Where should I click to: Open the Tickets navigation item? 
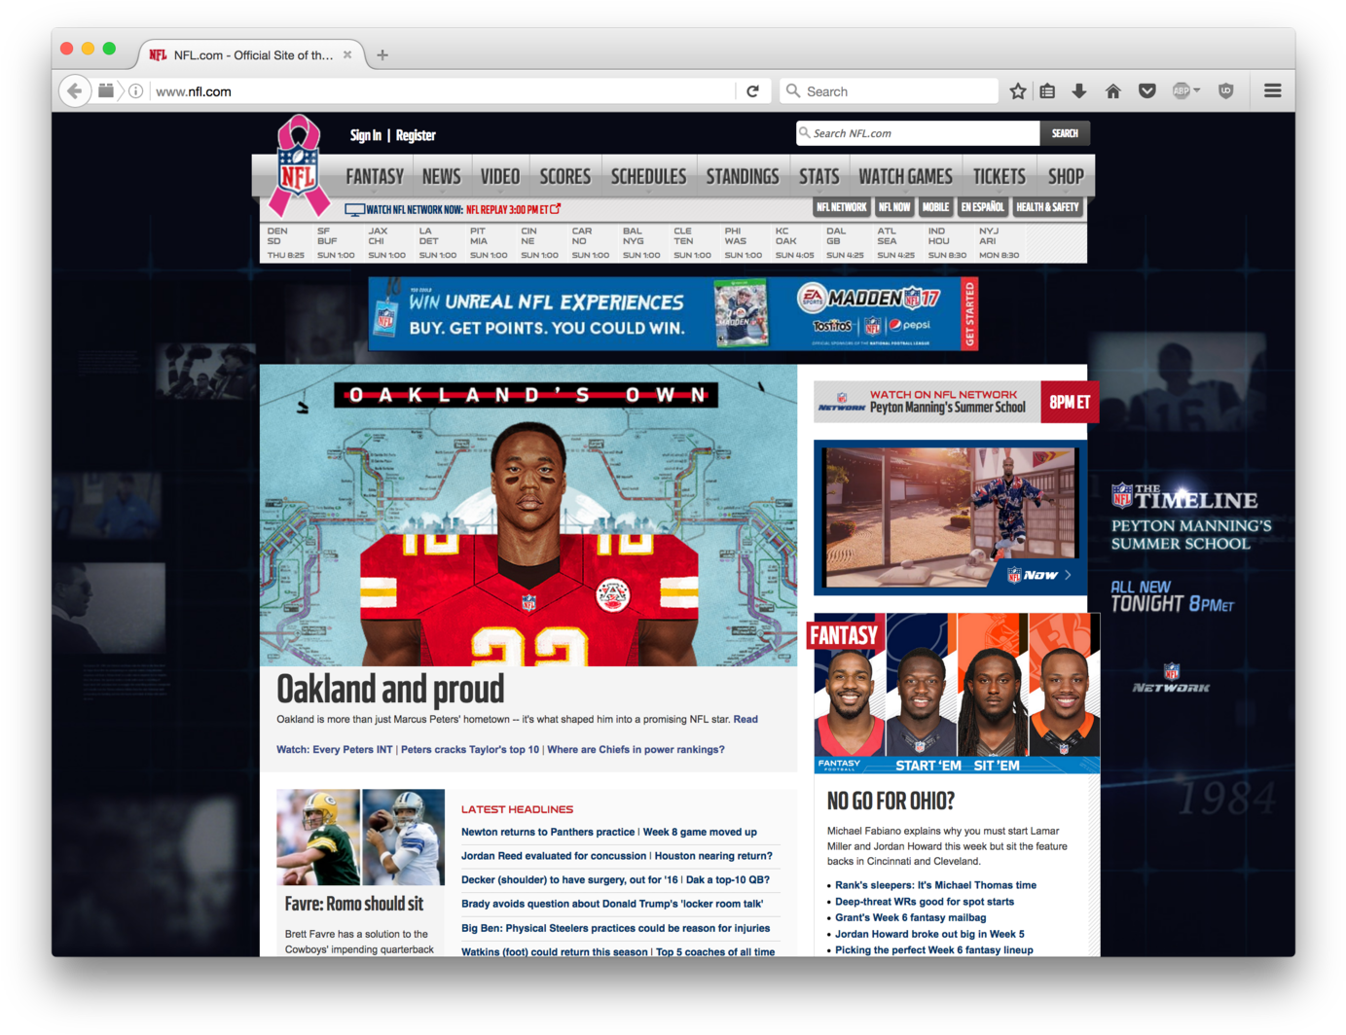[1000, 177]
